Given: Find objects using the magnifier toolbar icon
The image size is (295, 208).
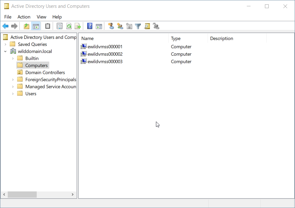Looking at the screenshot, I should click(147, 26).
